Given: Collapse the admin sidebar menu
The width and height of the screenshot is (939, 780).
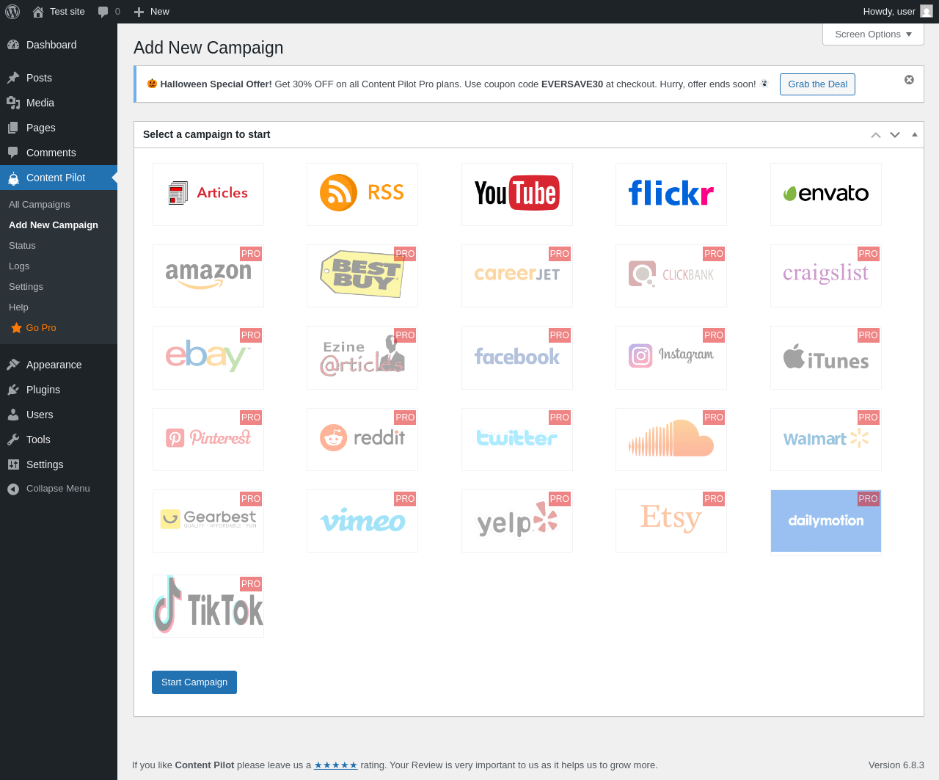Looking at the screenshot, I should [x=59, y=489].
